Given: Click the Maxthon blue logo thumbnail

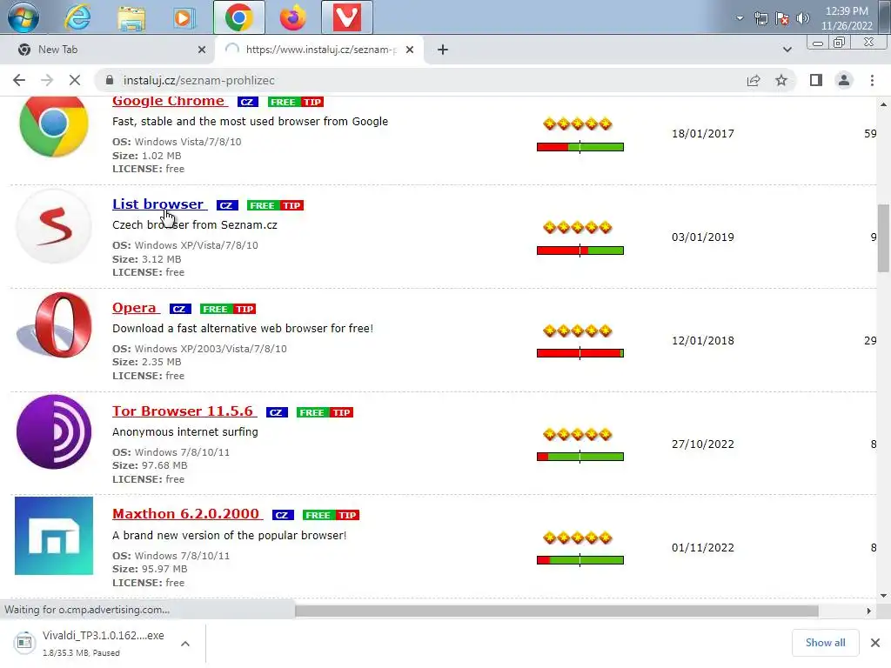Looking at the screenshot, I should 53,536.
